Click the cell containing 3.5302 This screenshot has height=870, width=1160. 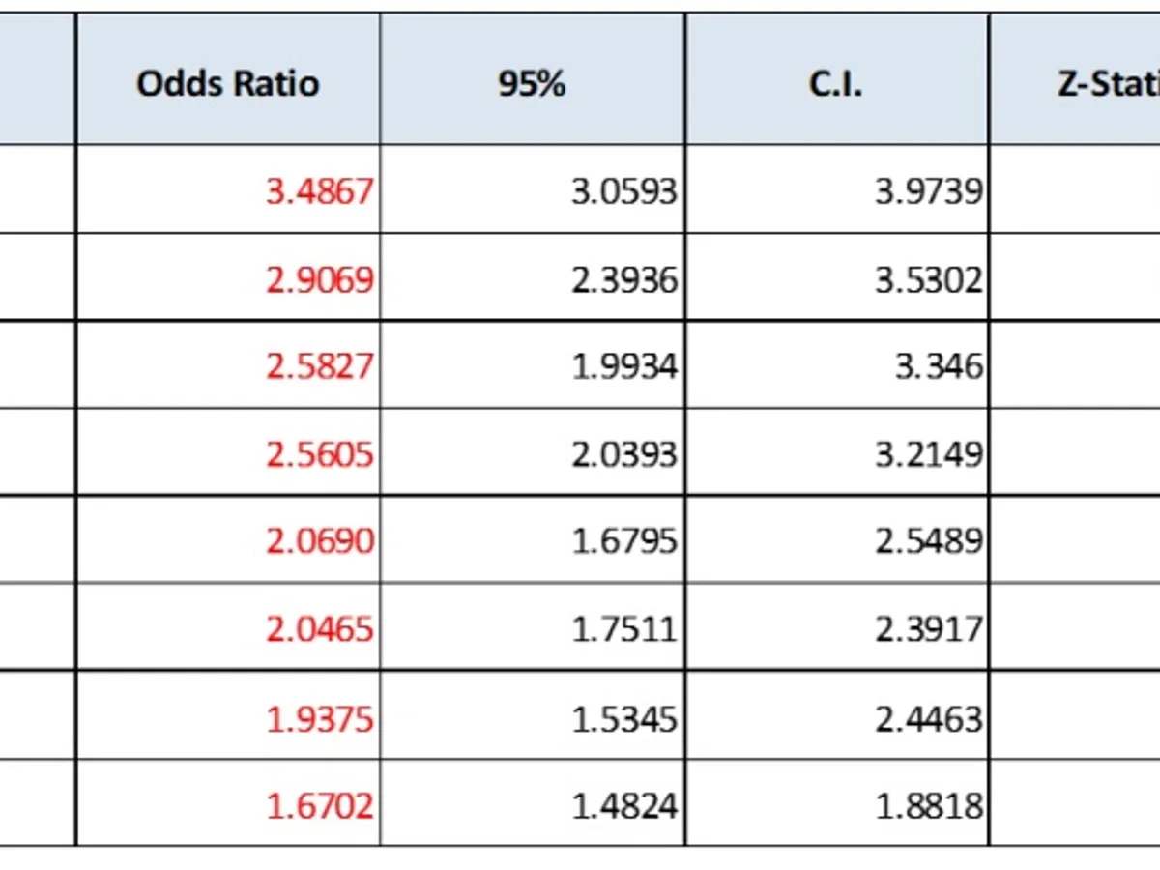coord(929,279)
